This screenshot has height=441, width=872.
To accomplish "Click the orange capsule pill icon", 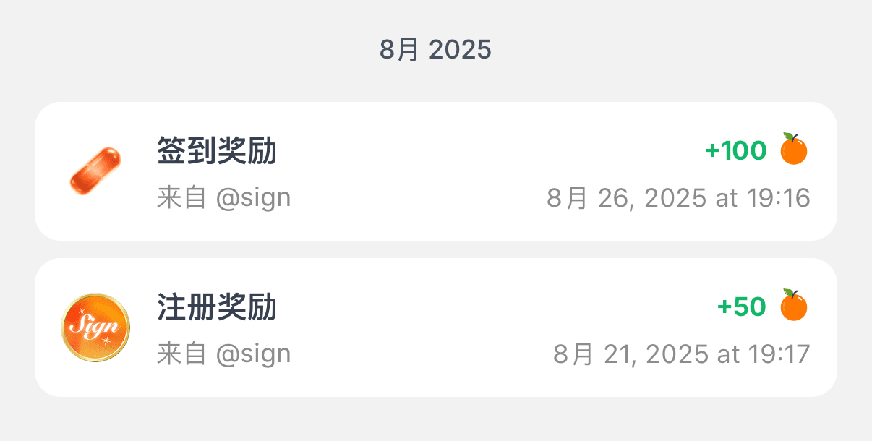I will click(95, 171).
